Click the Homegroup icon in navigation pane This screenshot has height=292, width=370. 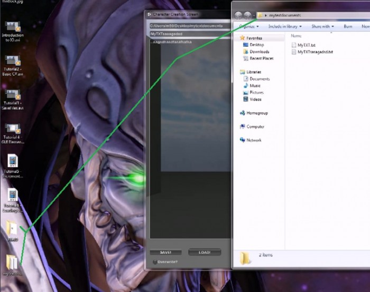click(242, 113)
